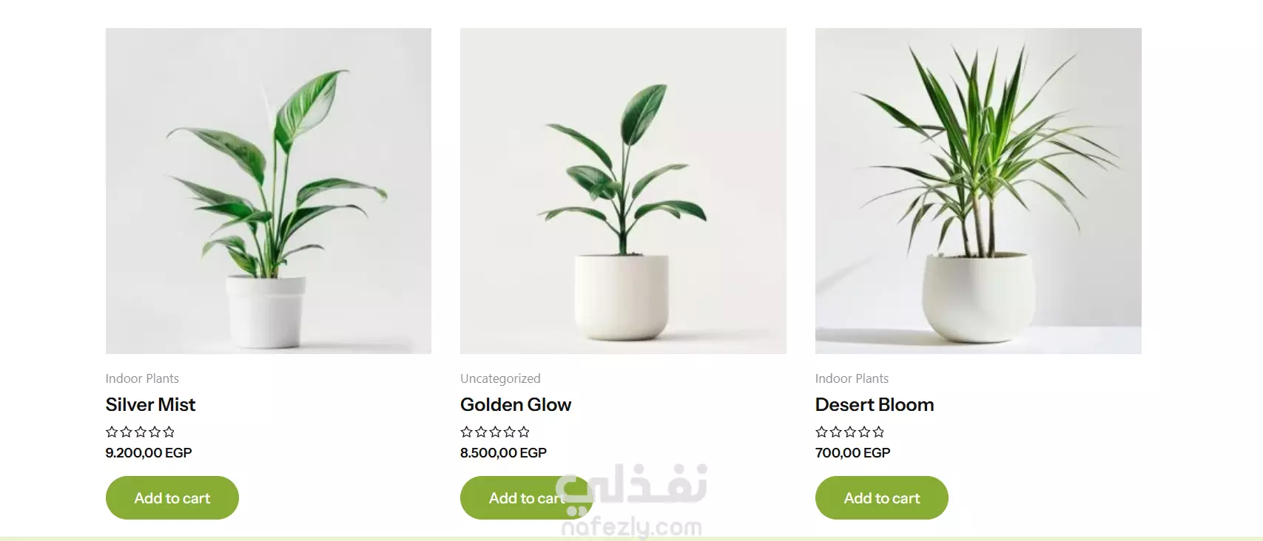Screen dimensions: 1263x541
Task: Click the fifth star under Golden Glow
Action: coord(524,432)
